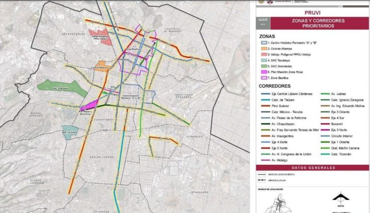Click the locator sketch map thumbnail
370x213 pixels.
[280, 203]
